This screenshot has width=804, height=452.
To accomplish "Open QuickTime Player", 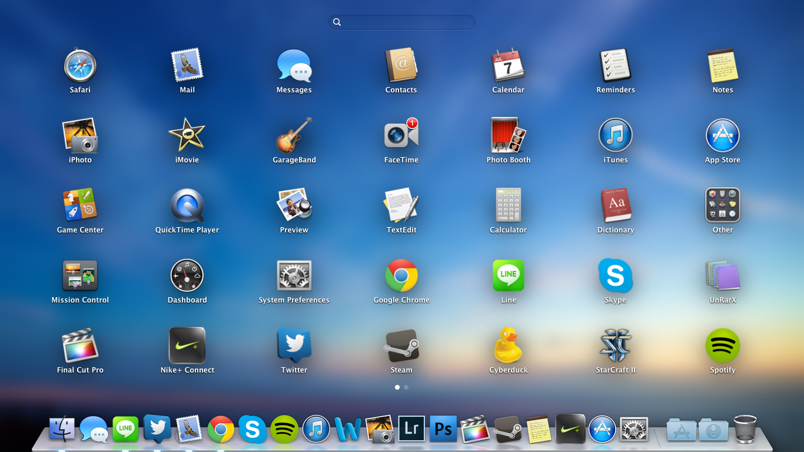I will pyautogui.click(x=187, y=205).
